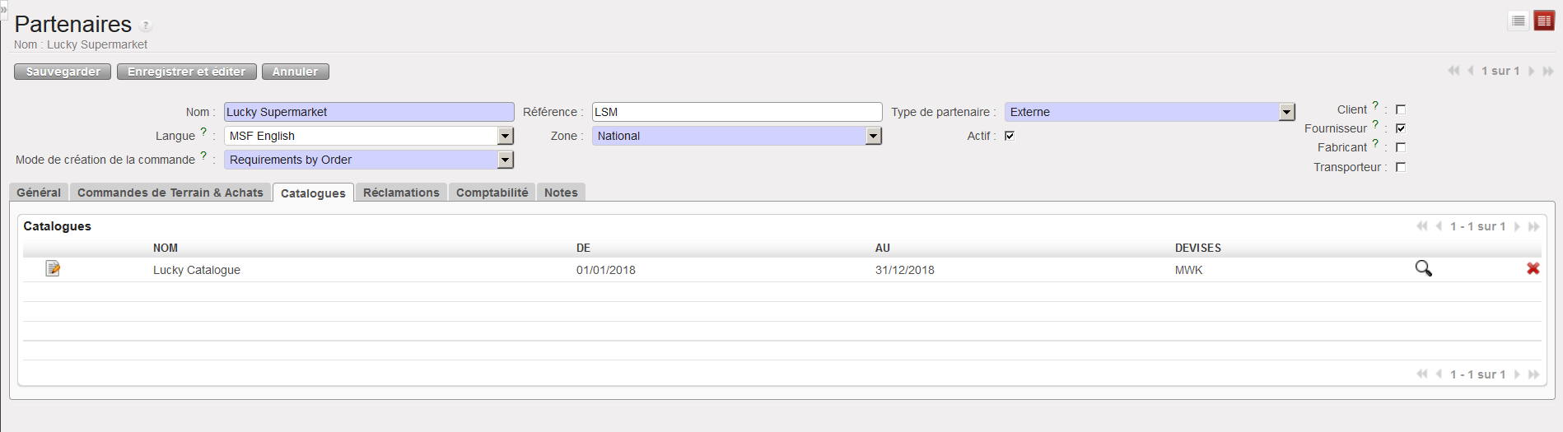Click the edit icon for Lucky Catalogue
The image size is (1563, 432).
click(53, 268)
